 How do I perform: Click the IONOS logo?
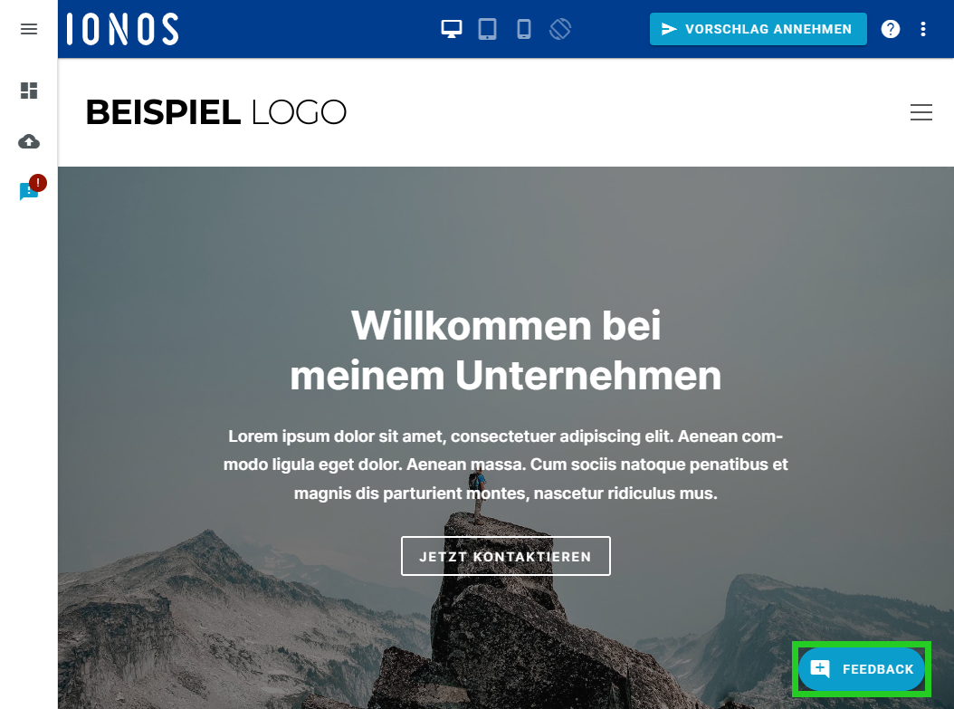click(x=123, y=29)
